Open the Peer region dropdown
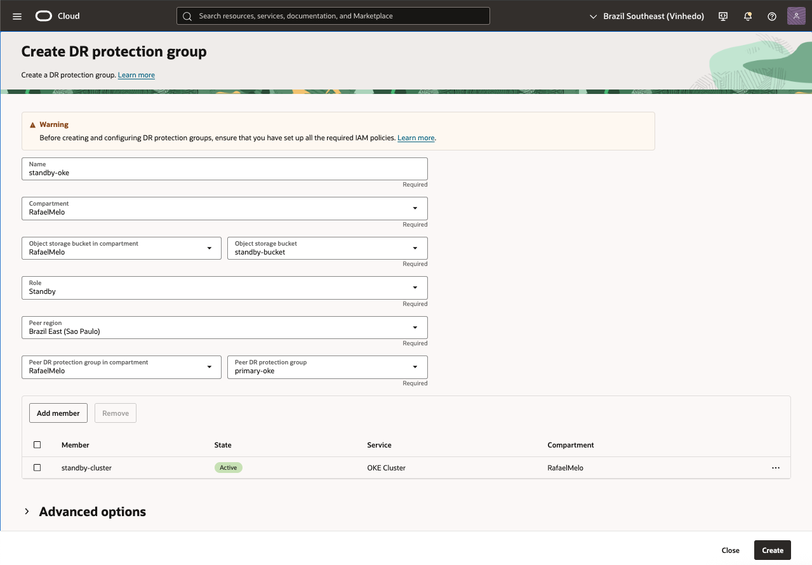The image size is (812, 565). click(x=224, y=328)
